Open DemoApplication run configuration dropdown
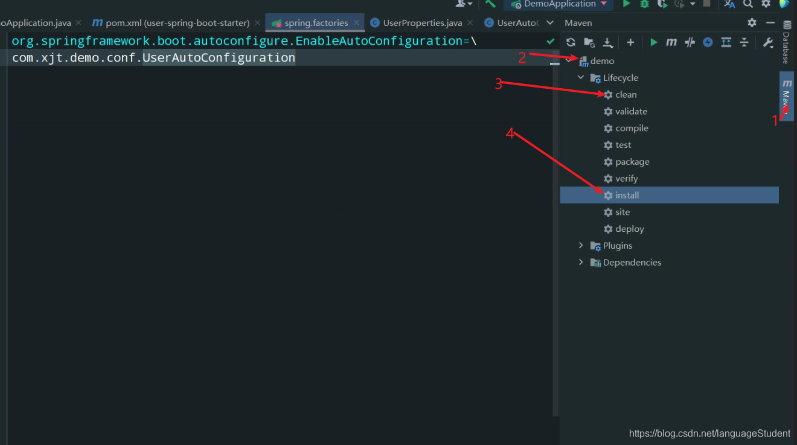The width and height of the screenshot is (797, 445). tap(559, 4)
